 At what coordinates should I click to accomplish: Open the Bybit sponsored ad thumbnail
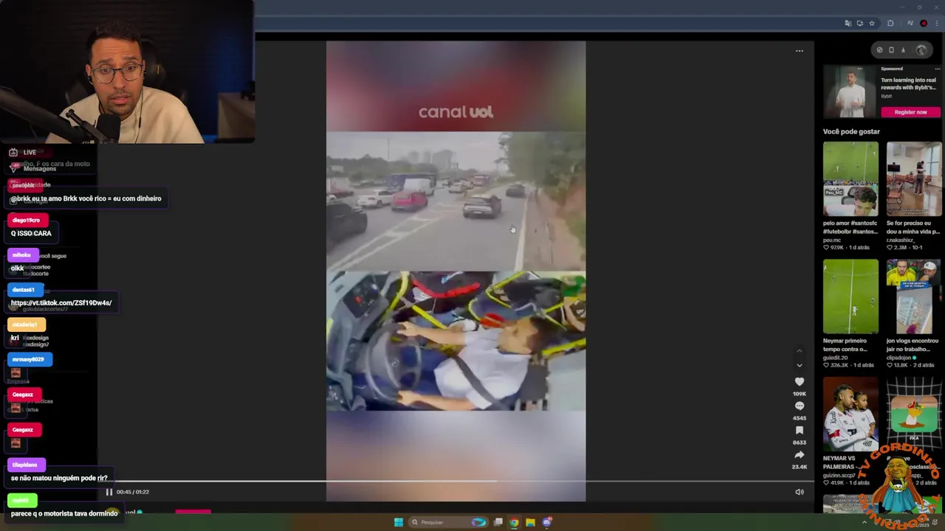850,92
